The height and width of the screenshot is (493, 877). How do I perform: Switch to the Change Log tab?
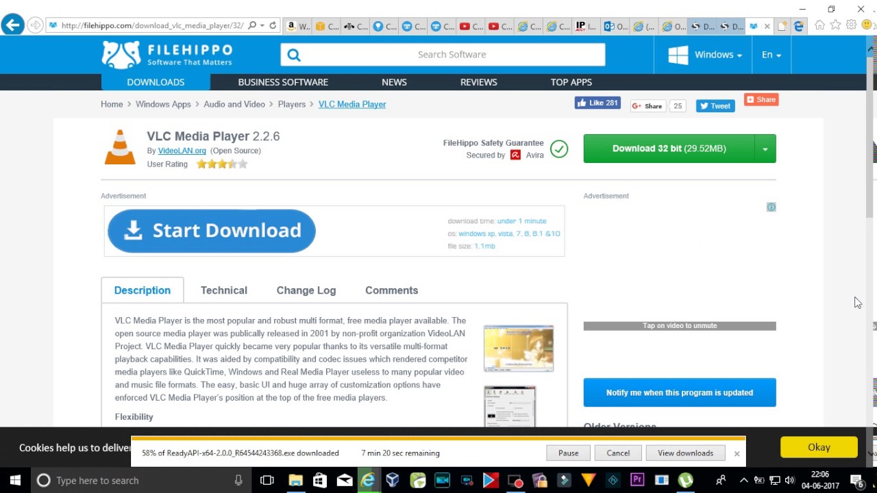tap(306, 290)
